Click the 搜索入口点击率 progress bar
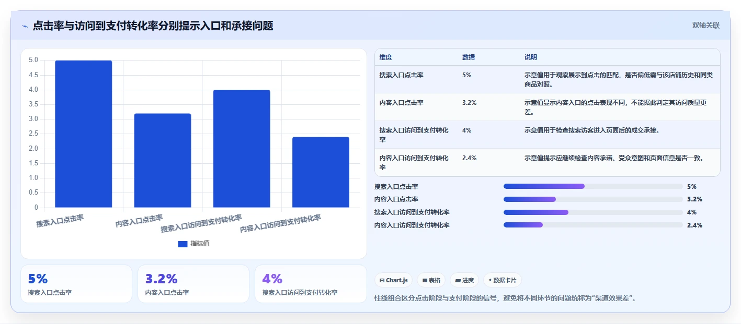Image resolution: width=741 pixels, height=324 pixels. click(593, 186)
